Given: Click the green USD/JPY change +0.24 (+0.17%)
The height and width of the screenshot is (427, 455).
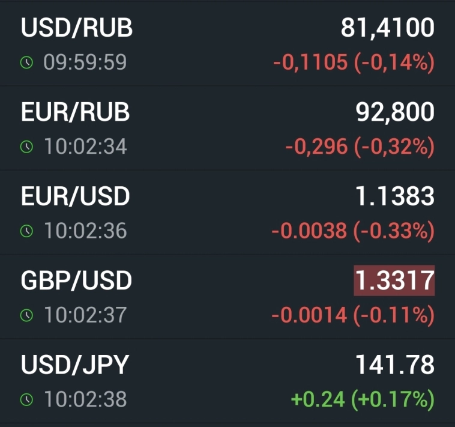Looking at the screenshot, I should (x=362, y=399).
